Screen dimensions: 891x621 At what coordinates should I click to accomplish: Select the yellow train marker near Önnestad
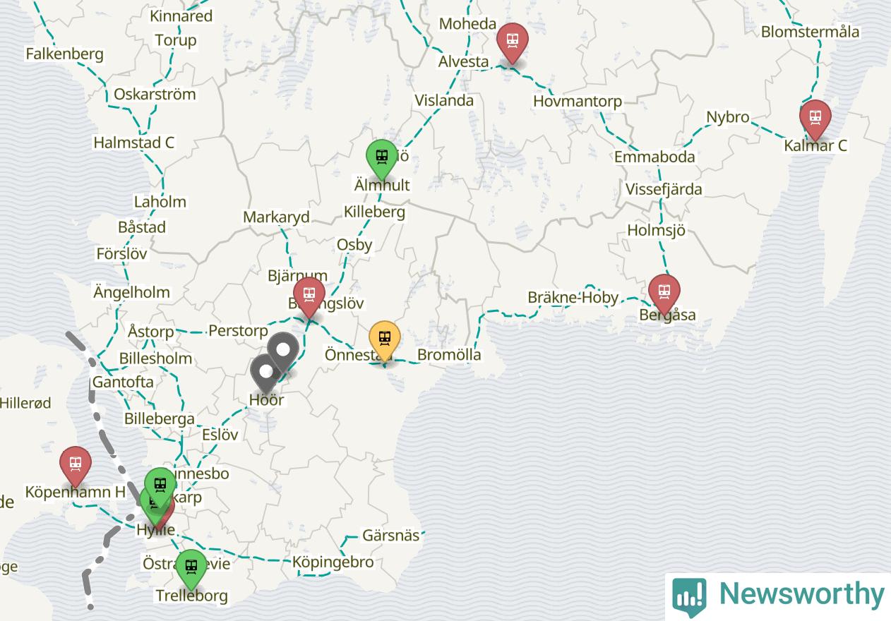click(x=385, y=341)
